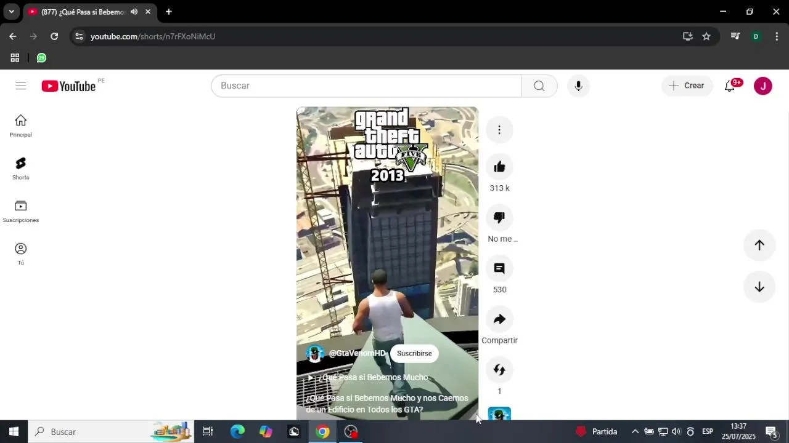Dislike the short video

coord(499,217)
